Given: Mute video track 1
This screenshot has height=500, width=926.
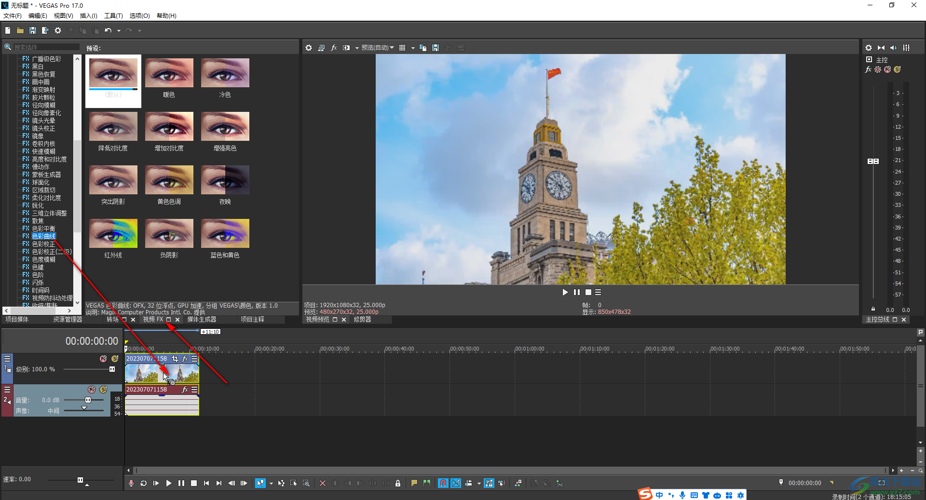Looking at the screenshot, I should pyautogui.click(x=103, y=359).
